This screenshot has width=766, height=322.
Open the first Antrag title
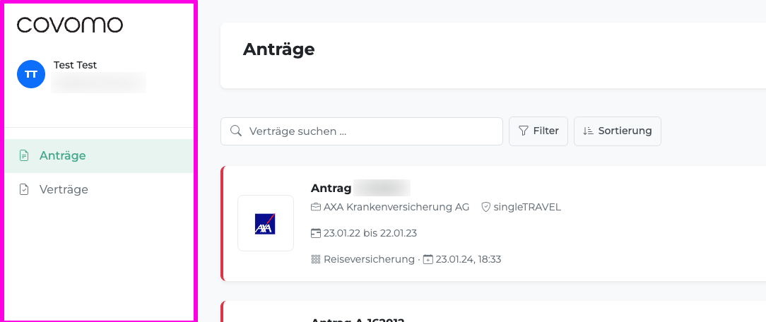[x=360, y=188]
